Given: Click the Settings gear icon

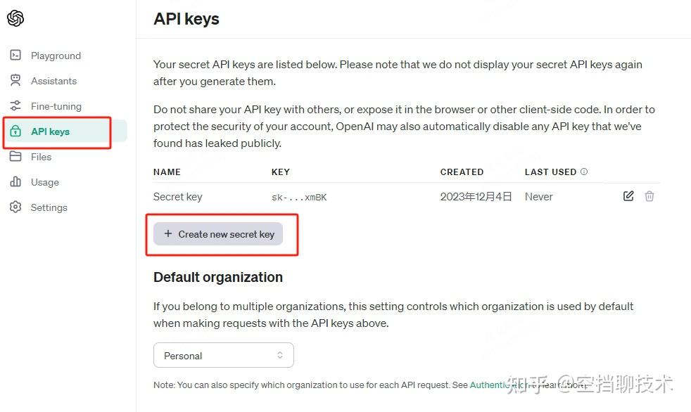Looking at the screenshot, I should click(x=15, y=207).
